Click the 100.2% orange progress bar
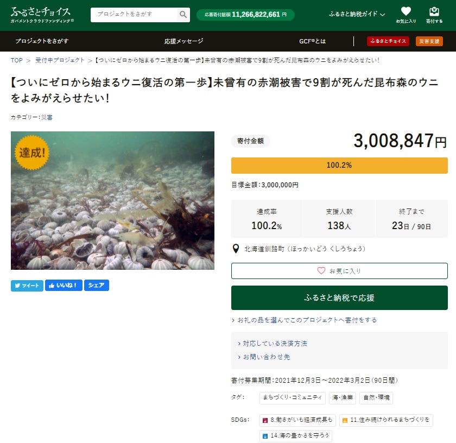456x443 pixels. pyautogui.click(x=339, y=165)
